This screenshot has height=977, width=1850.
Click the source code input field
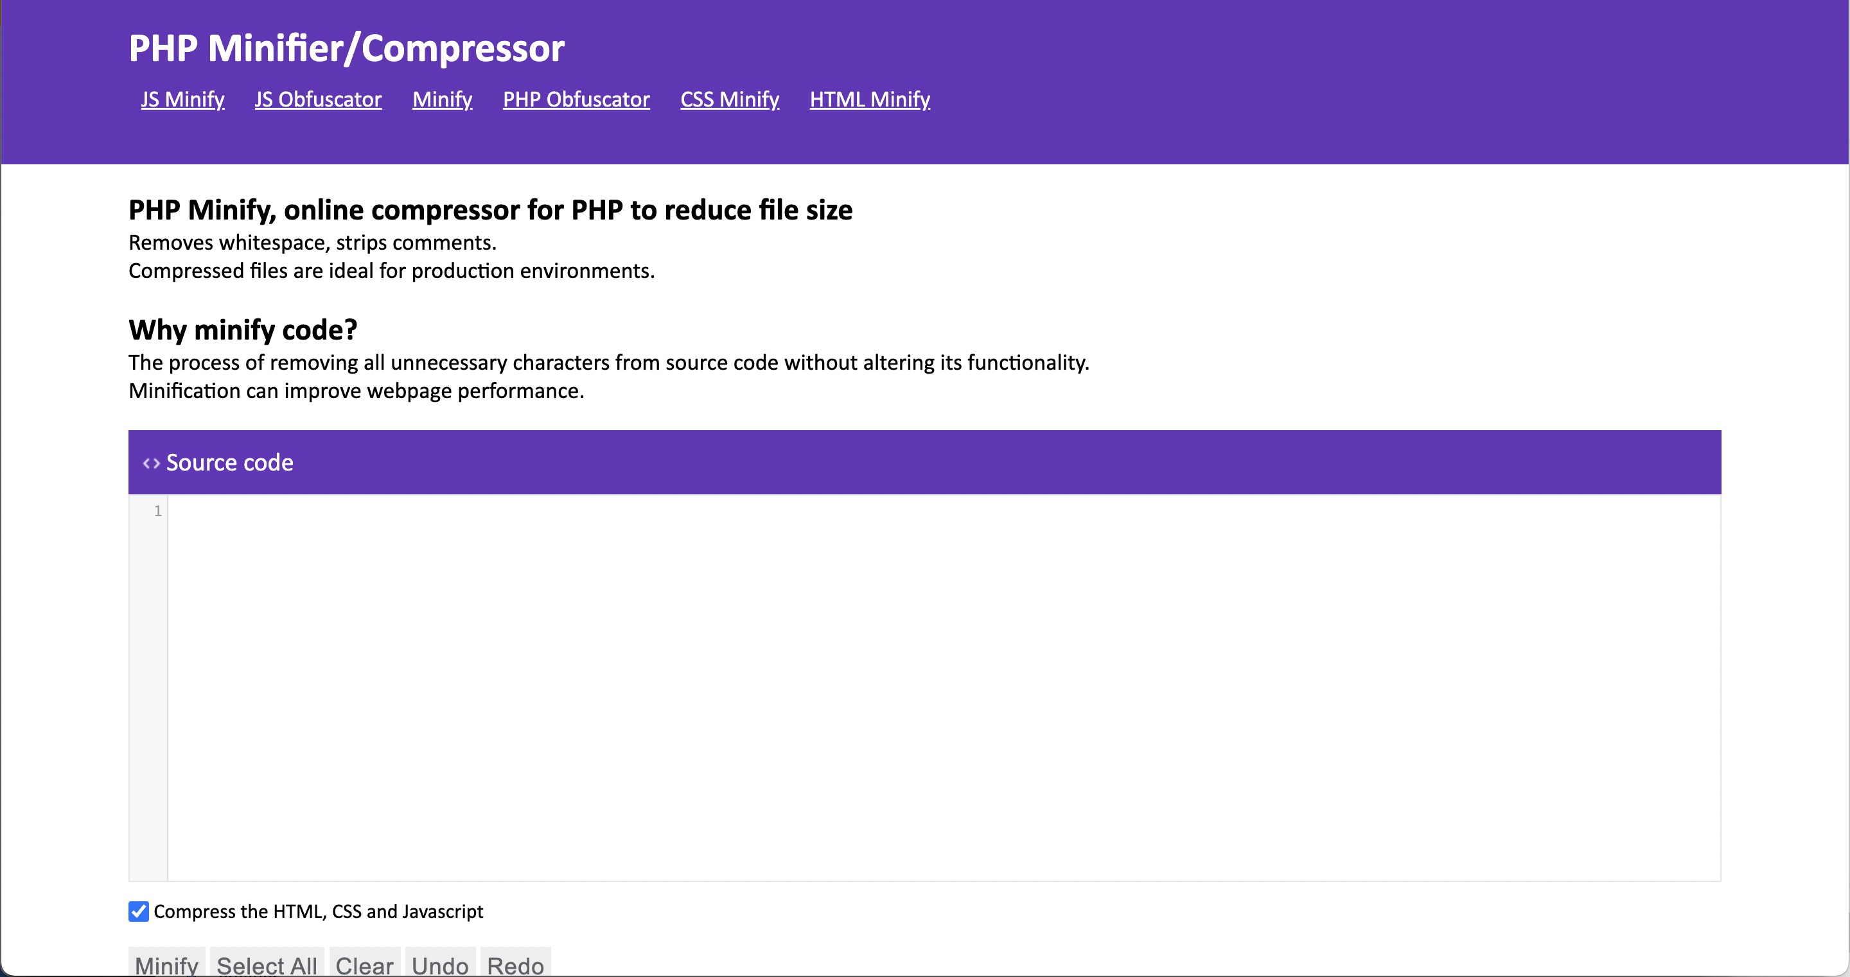point(925,685)
